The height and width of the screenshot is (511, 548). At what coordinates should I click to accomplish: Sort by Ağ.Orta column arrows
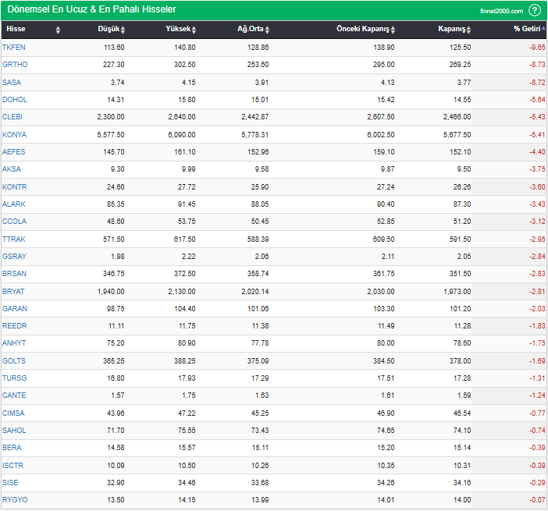click(x=267, y=30)
